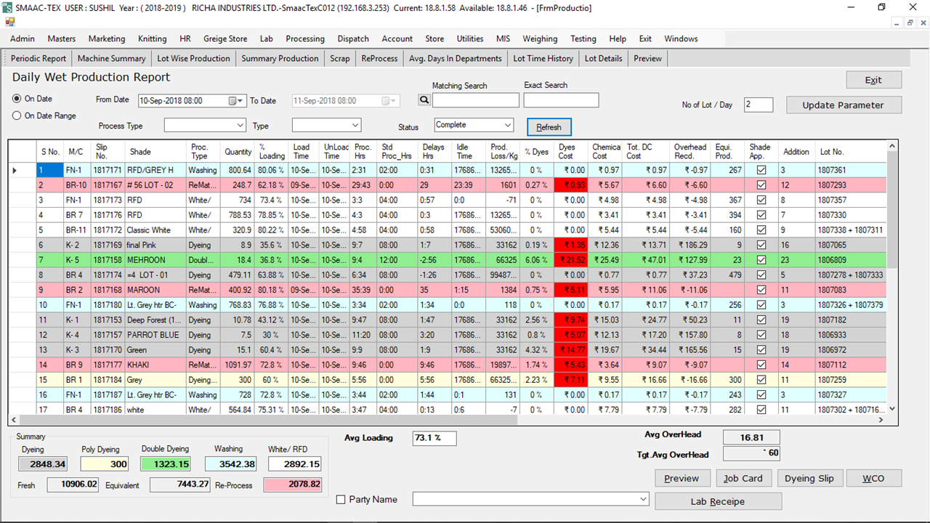The image size is (930, 523).
Task: Open the Utilities menu
Action: coord(469,38)
